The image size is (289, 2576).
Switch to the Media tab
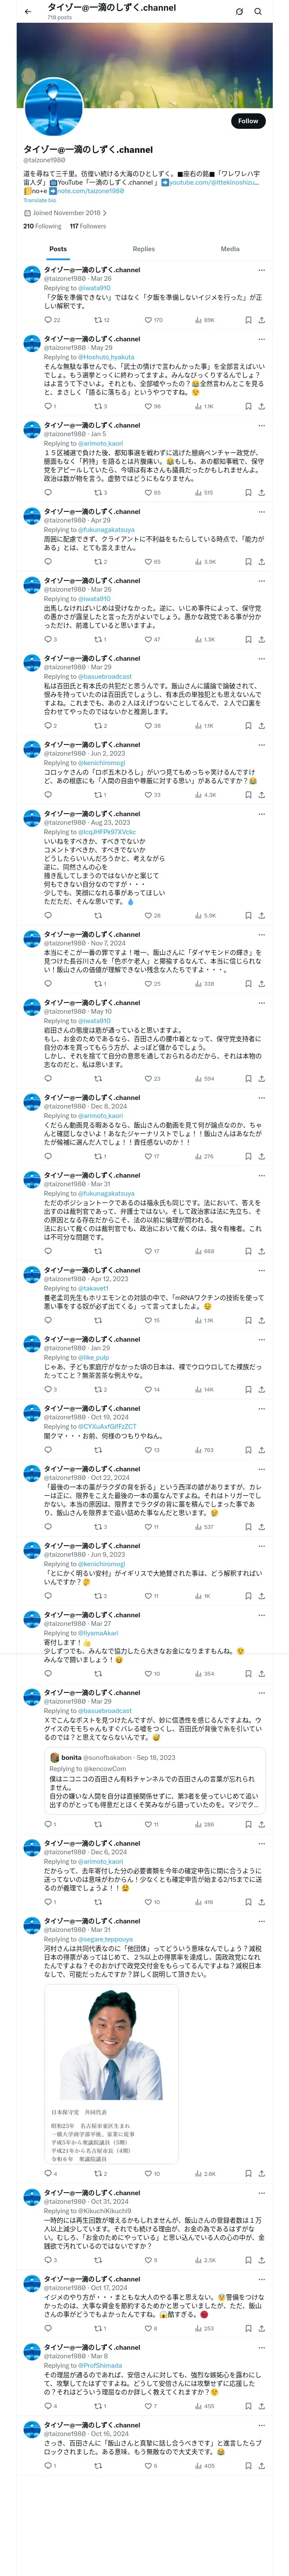click(x=230, y=249)
